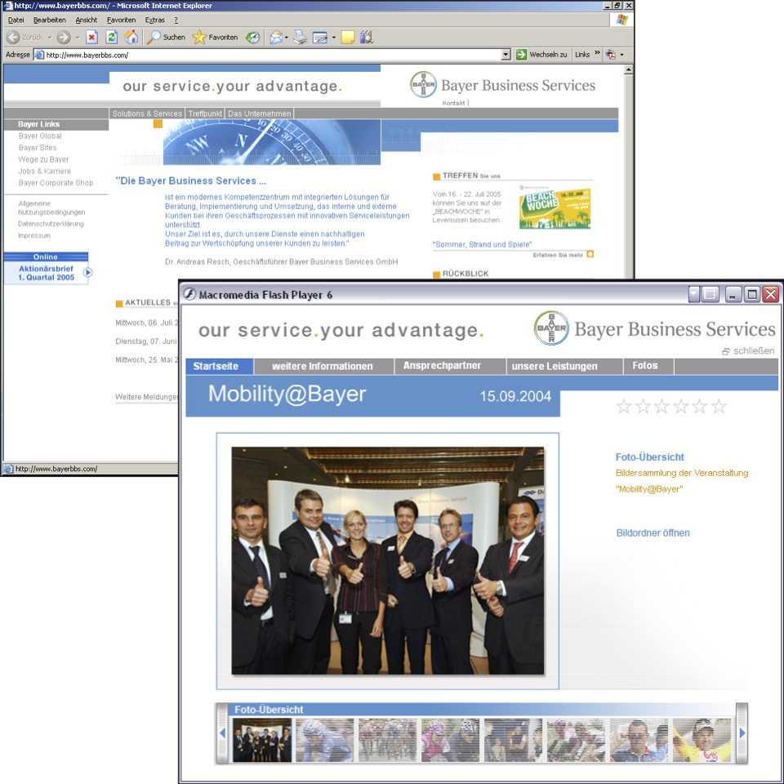Refresh the page with the green arrows icon

[x=112, y=37]
